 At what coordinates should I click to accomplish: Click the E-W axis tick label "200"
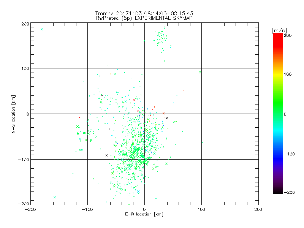tap(258, 210)
